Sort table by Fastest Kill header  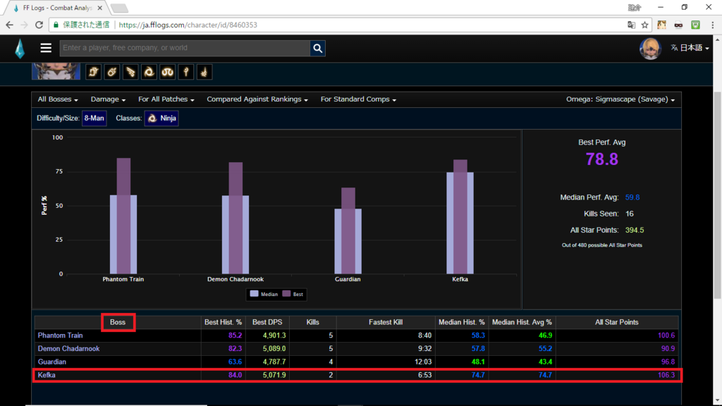(386, 322)
